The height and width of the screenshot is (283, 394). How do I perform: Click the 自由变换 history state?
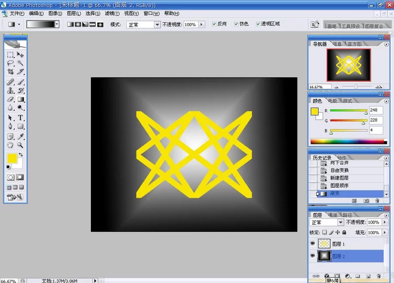tap(339, 170)
